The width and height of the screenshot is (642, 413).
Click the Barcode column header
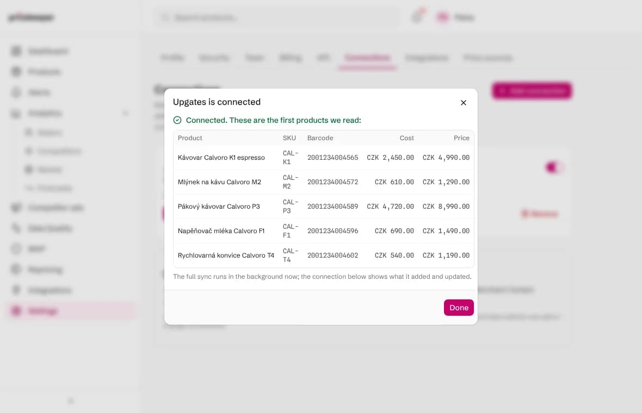[x=320, y=138]
